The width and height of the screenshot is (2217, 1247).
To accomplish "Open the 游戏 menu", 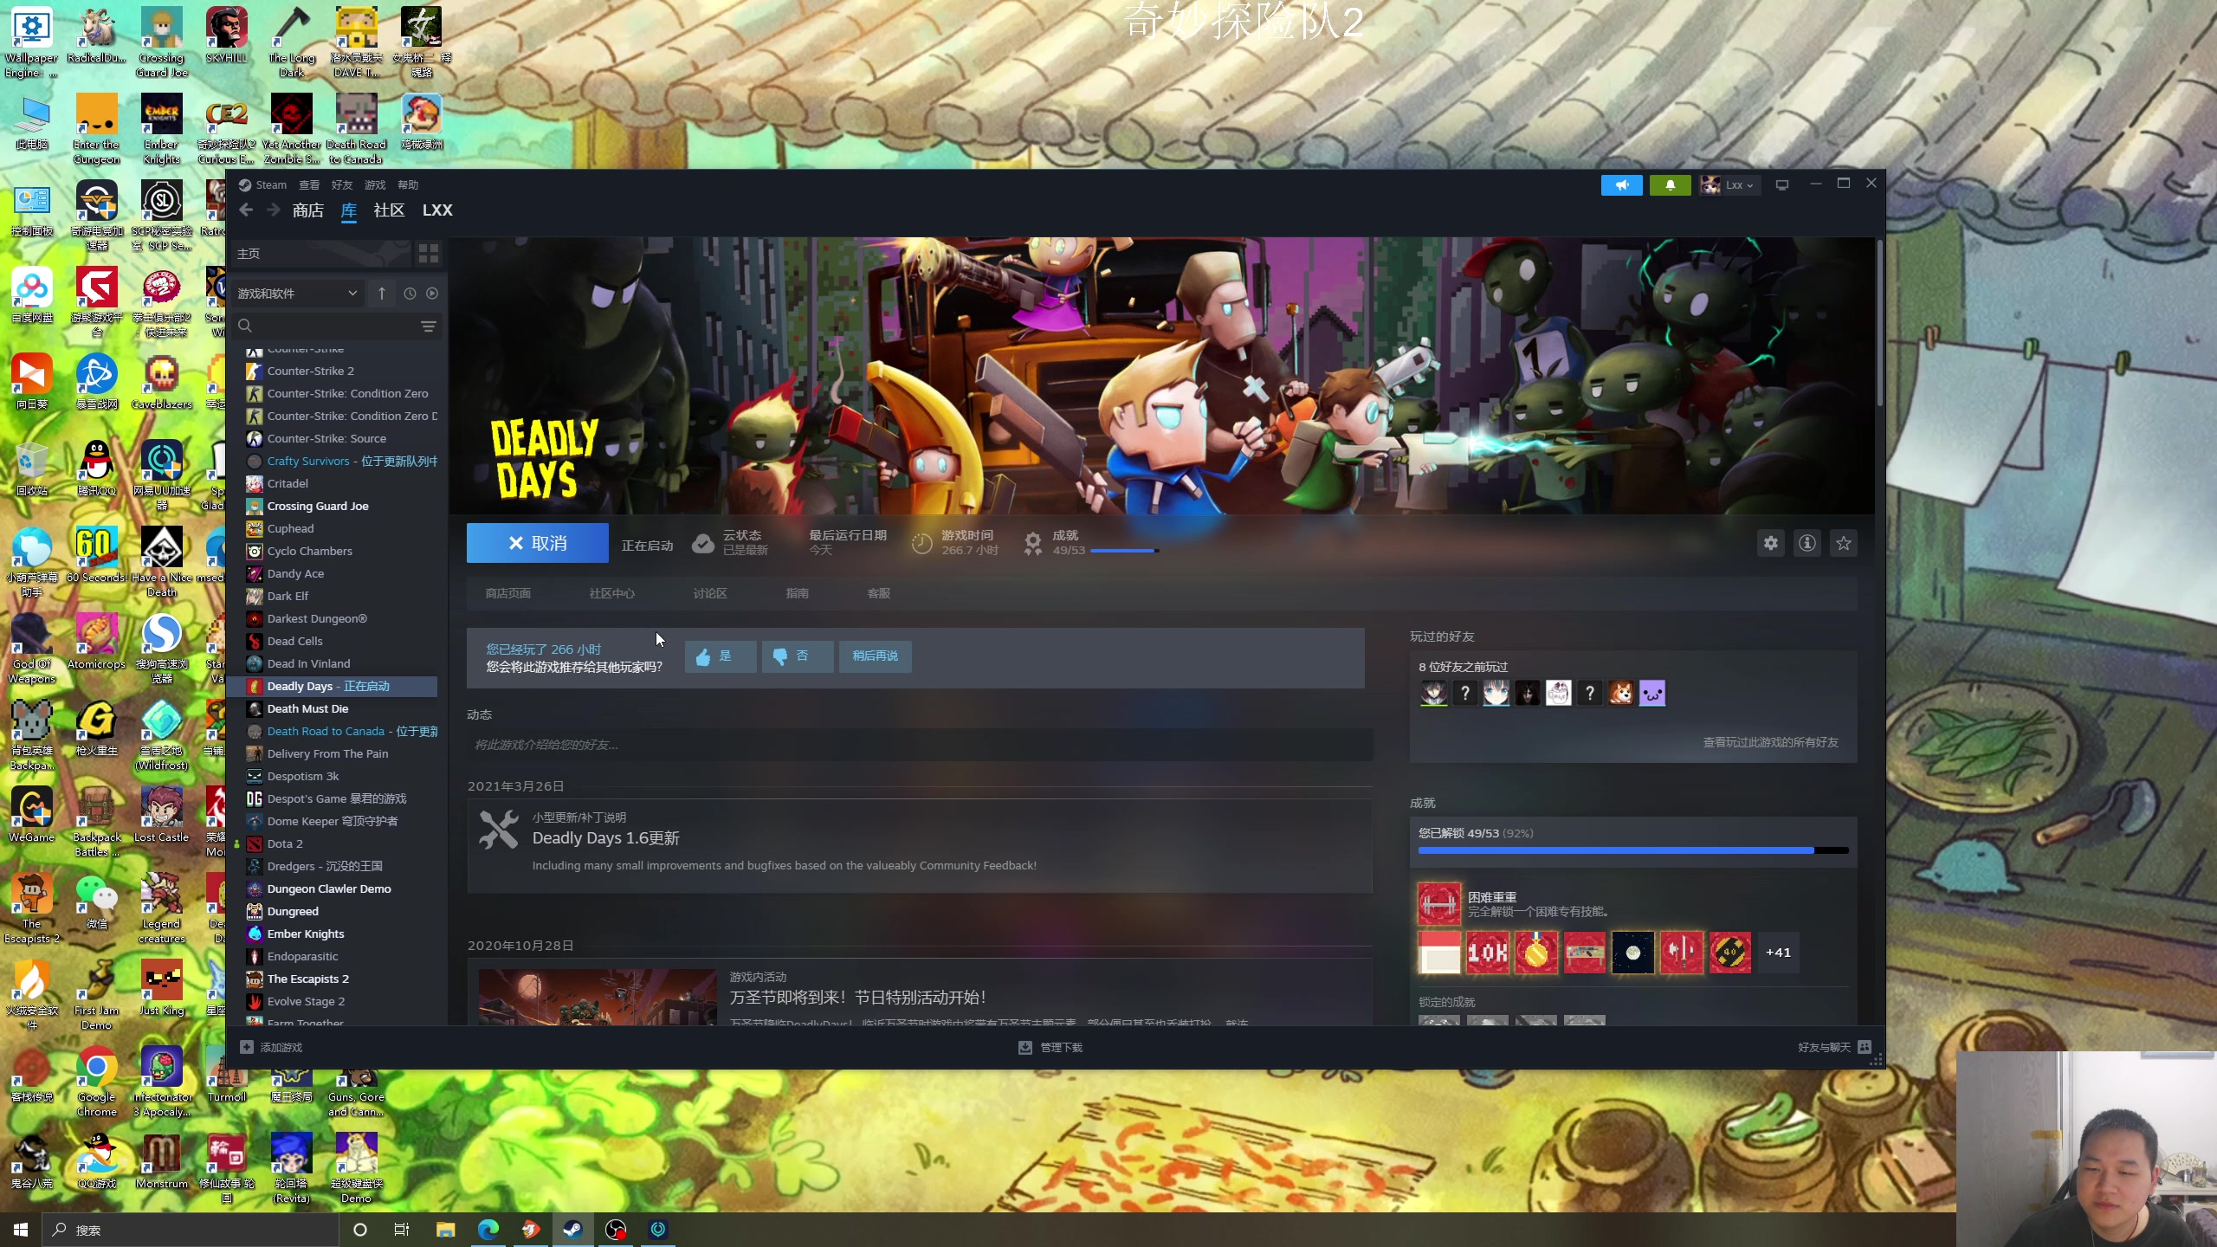I will pyautogui.click(x=375, y=184).
